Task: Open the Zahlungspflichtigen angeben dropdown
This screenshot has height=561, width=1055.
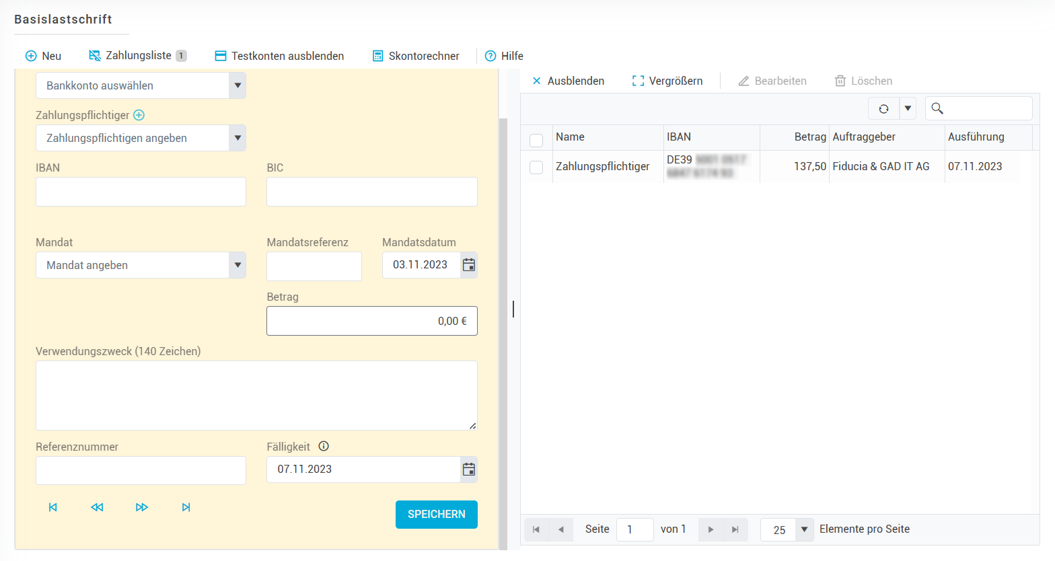Action: tap(237, 139)
